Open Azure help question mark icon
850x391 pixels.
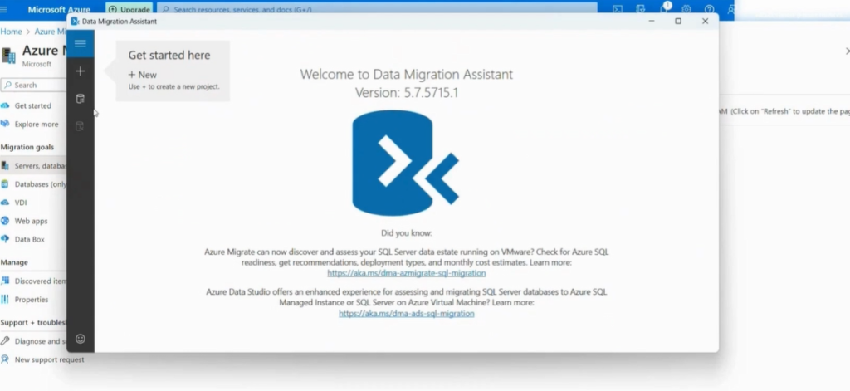tap(709, 10)
